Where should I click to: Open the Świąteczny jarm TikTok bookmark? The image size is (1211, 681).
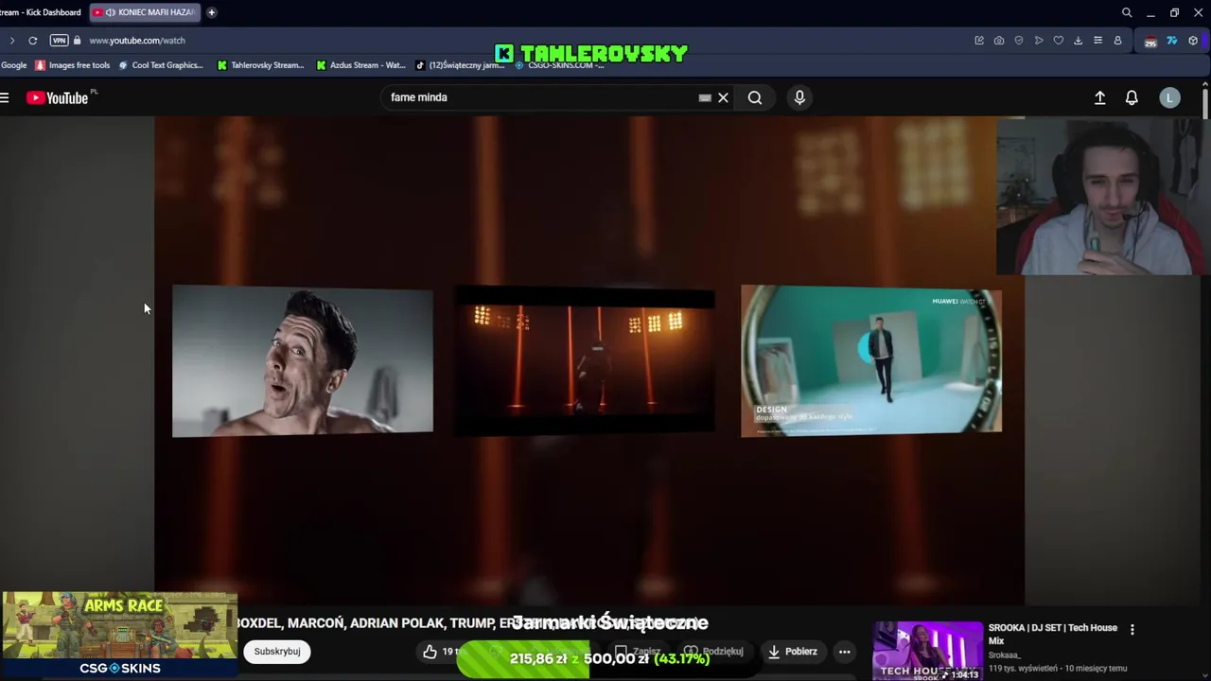(461, 65)
